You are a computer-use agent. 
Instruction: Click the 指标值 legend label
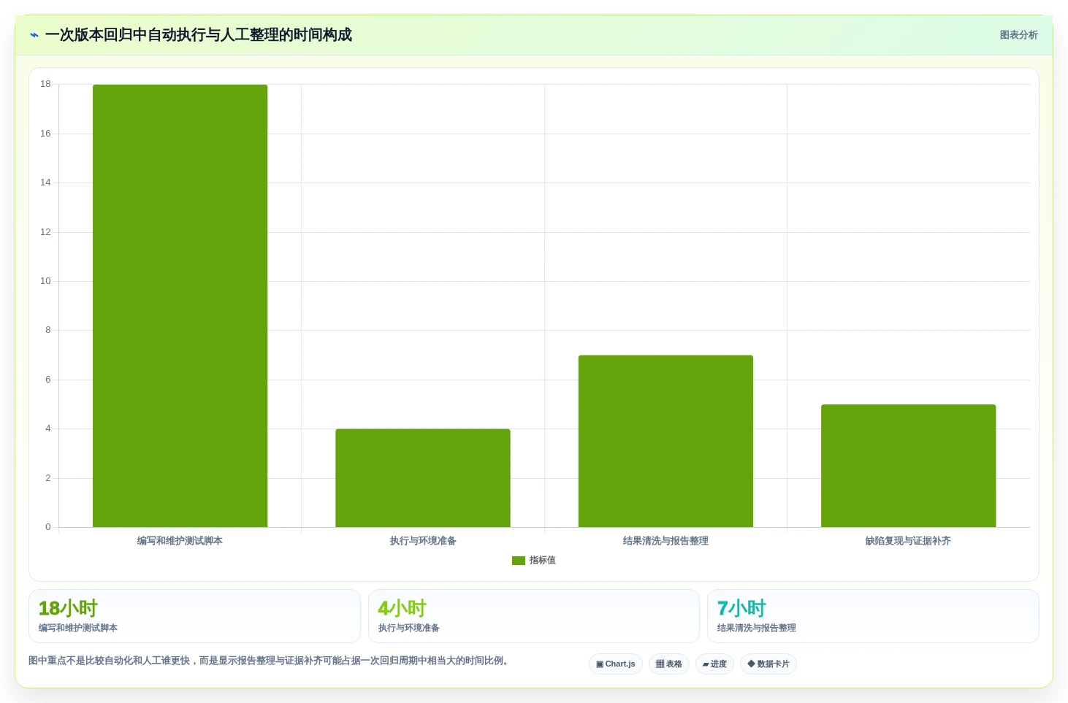point(542,561)
